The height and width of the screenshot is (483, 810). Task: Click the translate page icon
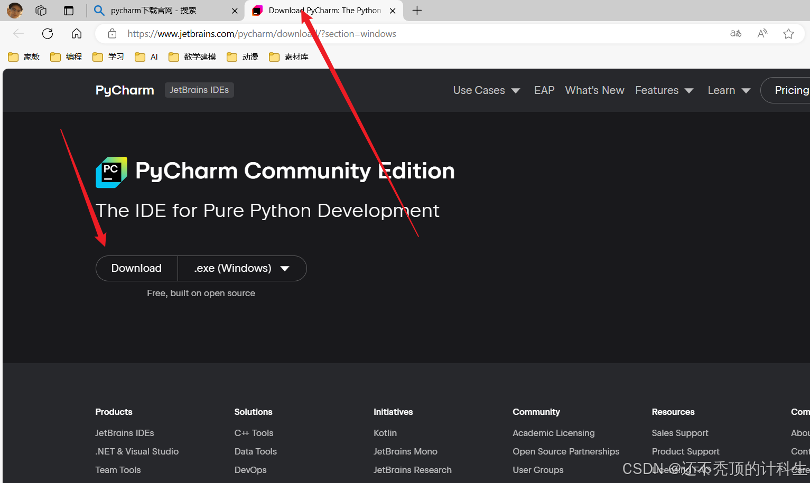coord(735,34)
